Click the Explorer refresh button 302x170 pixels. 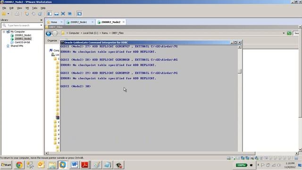tap(289, 33)
